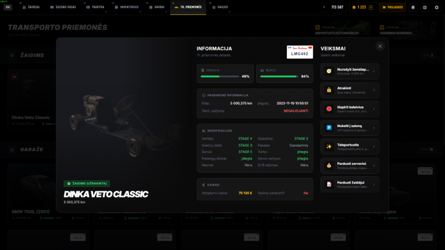This screenshot has height=250, width=445.
Task: Click the compass icon beside Nurodyti žemėlapyje
Action: pyautogui.click(x=329, y=71)
